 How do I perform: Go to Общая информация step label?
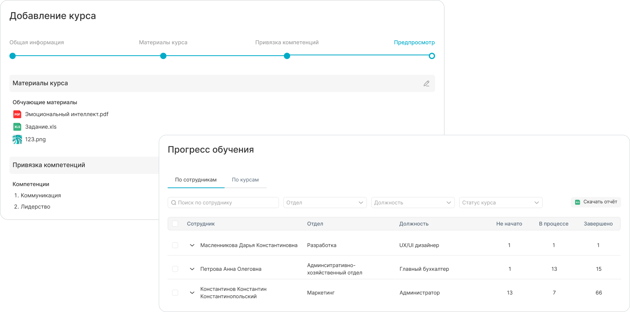point(36,42)
